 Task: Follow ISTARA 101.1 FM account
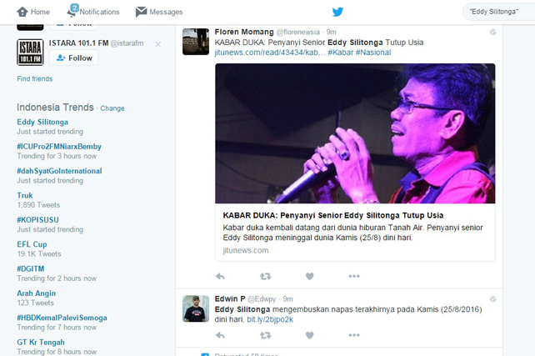[74, 58]
